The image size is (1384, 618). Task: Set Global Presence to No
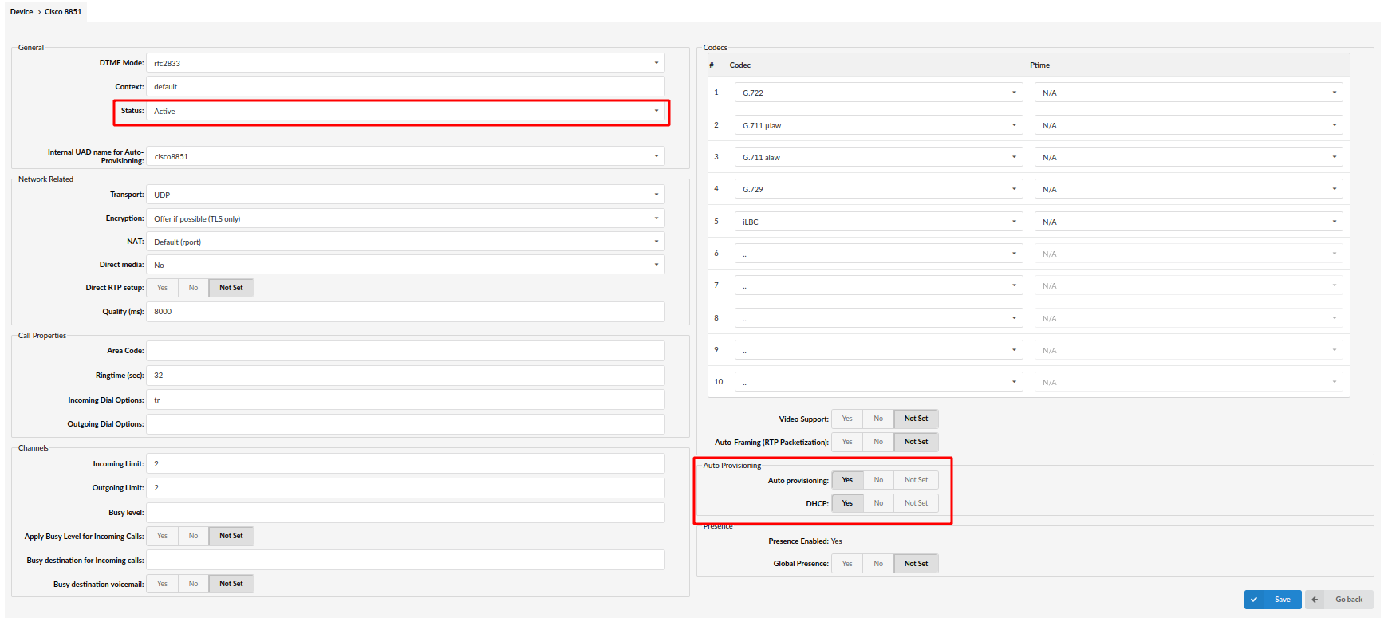point(878,564)
